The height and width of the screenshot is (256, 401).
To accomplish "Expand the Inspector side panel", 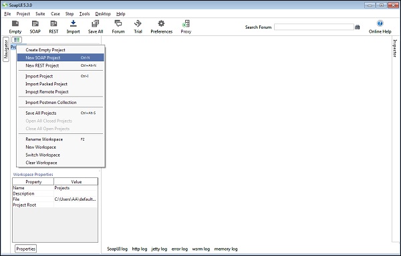I will 395,48.
